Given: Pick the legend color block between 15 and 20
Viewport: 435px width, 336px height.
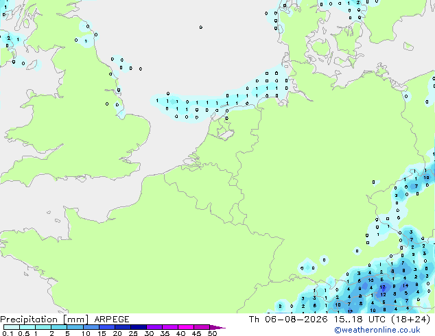Looking at the screenshot, I should 107,327.
